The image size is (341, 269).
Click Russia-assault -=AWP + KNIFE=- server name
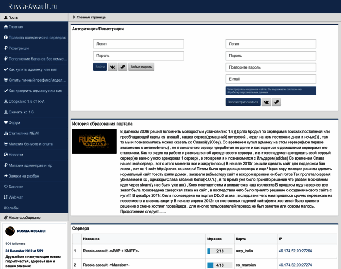tap(111, 251)
